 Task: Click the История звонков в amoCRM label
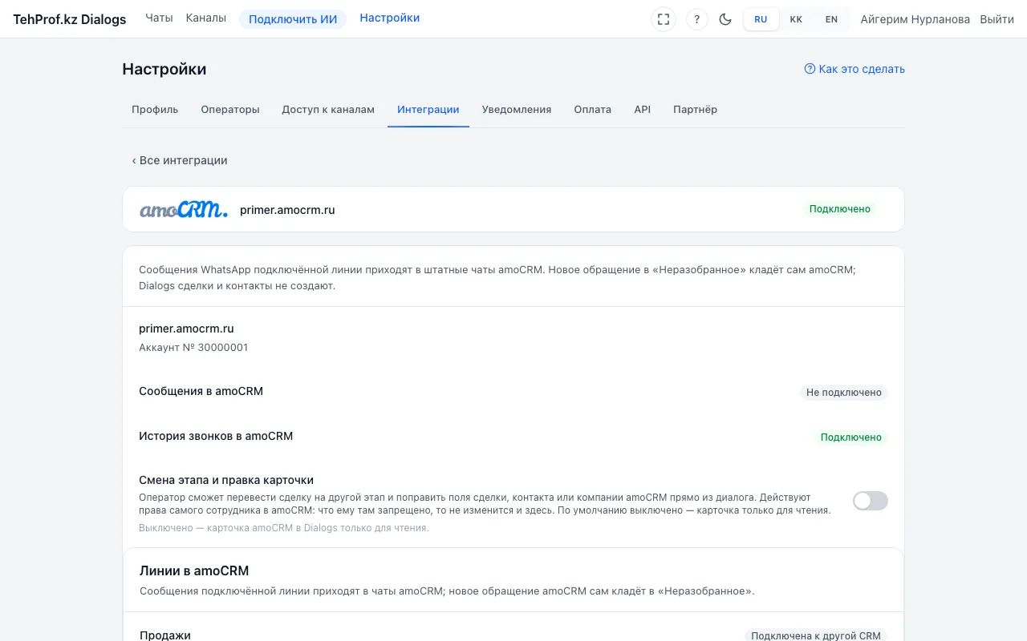click(216, 437)
